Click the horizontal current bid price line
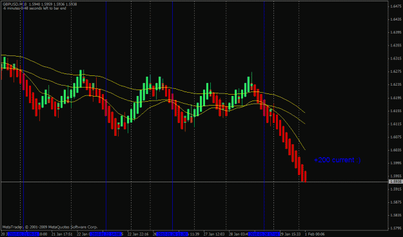This screenshot has width=403, height=237. click(x=194, y=182)
